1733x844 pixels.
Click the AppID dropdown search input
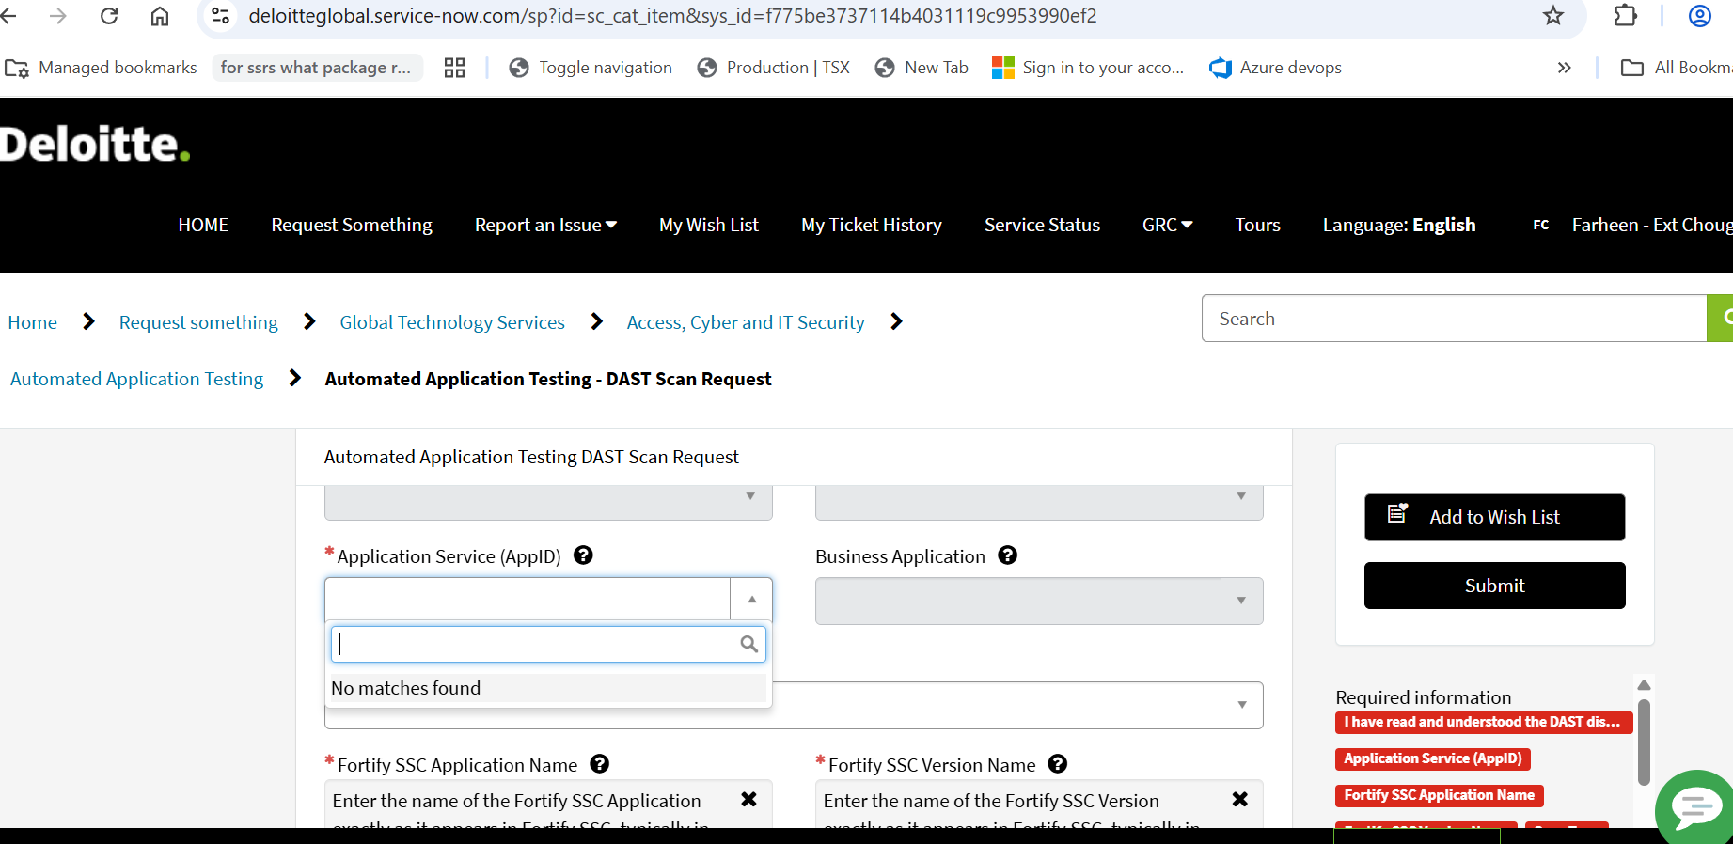[x=536, y=645]
